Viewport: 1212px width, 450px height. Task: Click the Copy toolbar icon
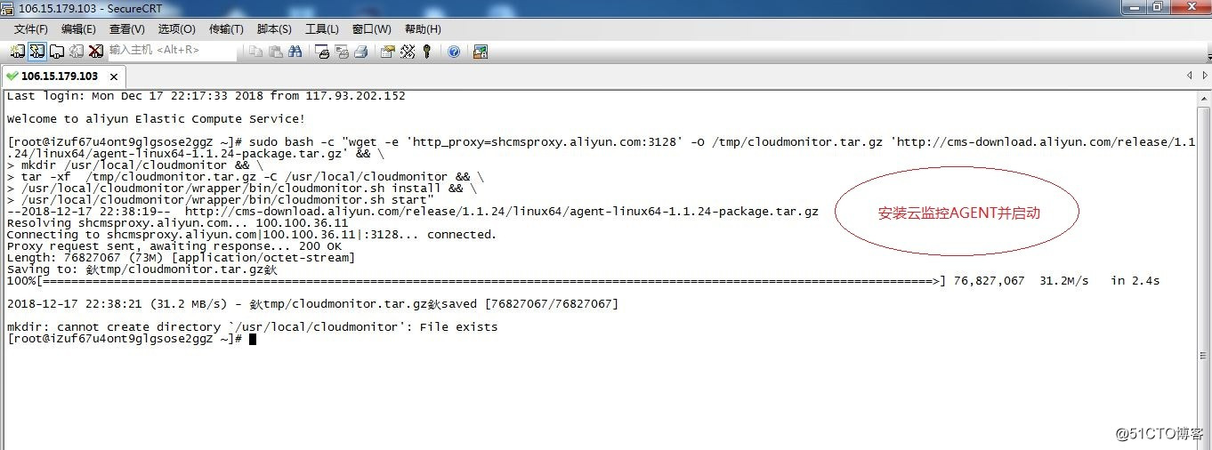pyautogui.click(x=256, y=52)
